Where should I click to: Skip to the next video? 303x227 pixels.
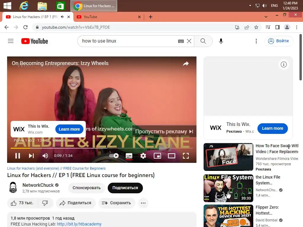click(x=31, y=155)
